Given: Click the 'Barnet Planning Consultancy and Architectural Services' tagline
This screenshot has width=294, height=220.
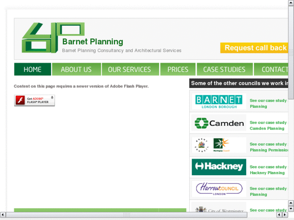Looking at the screenshot, I should (122, 50).
